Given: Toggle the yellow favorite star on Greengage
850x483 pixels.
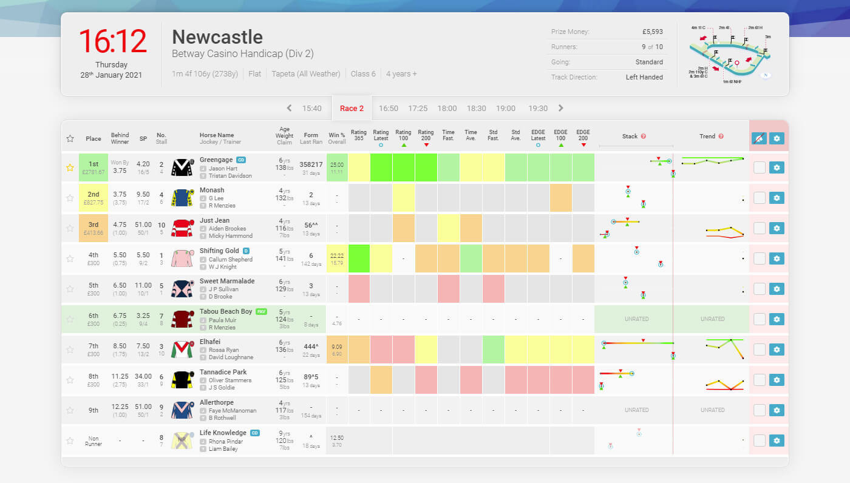Looking at the screenshot, I should click(69, 167).
